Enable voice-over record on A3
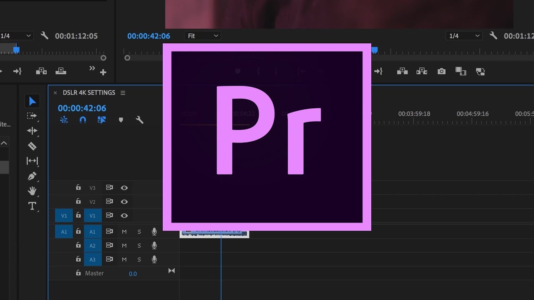The width and height of the screenshot is (534, 300). point(154,259)
